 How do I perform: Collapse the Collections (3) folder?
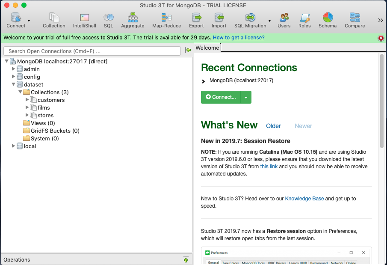click(x=21, y=92)
